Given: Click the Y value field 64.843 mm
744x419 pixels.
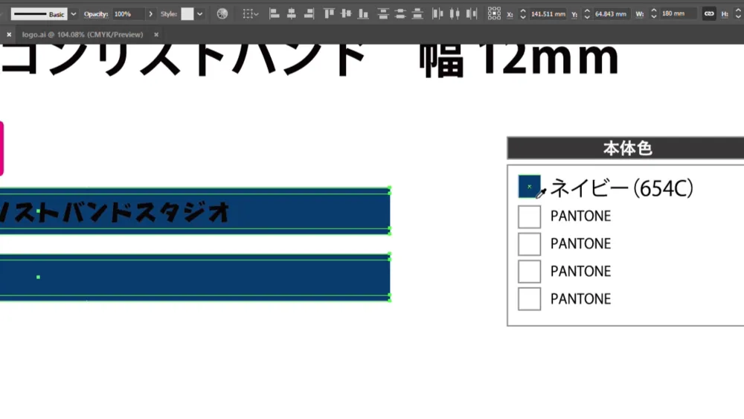Looking at the screenshot, I should (611, 14).
